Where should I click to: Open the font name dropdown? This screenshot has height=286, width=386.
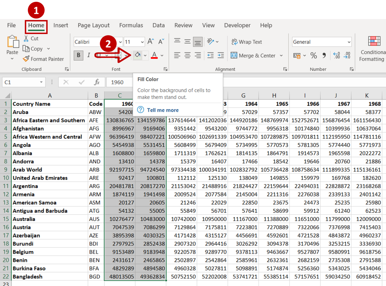tap(120, 42)
